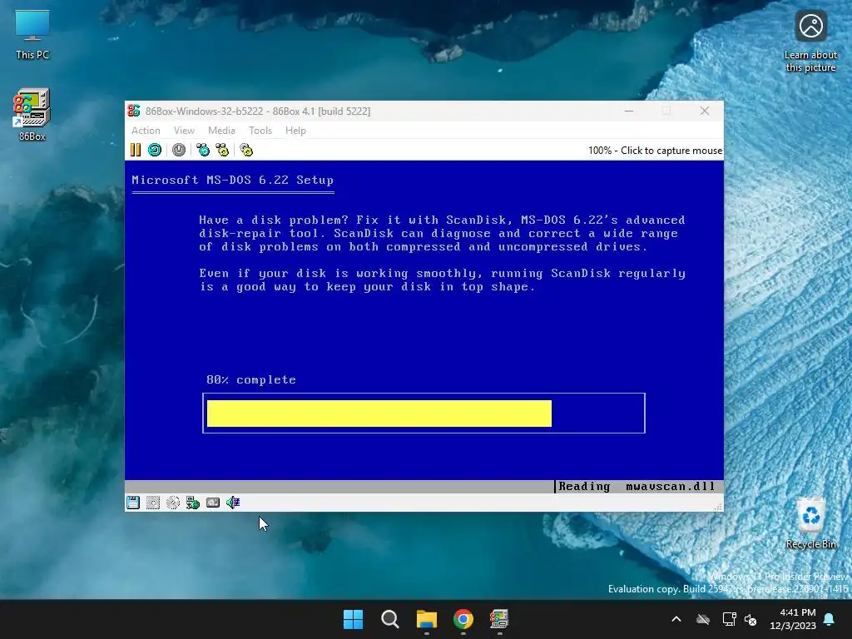Click the hard disk status icon
Screen dimensions: 852x639
213,503
